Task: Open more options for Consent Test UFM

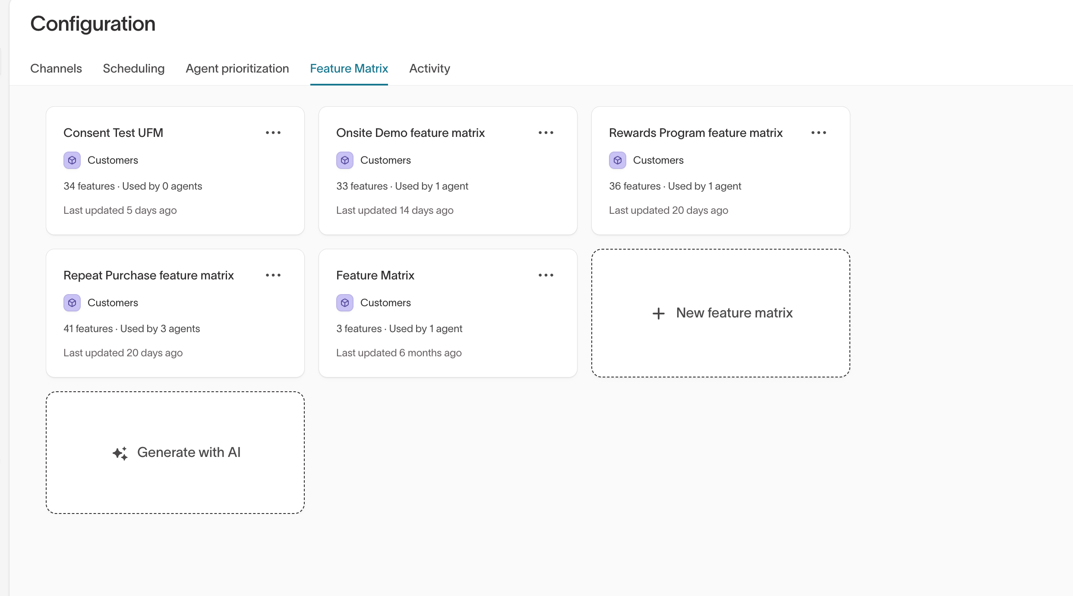Action: (273, 133)
